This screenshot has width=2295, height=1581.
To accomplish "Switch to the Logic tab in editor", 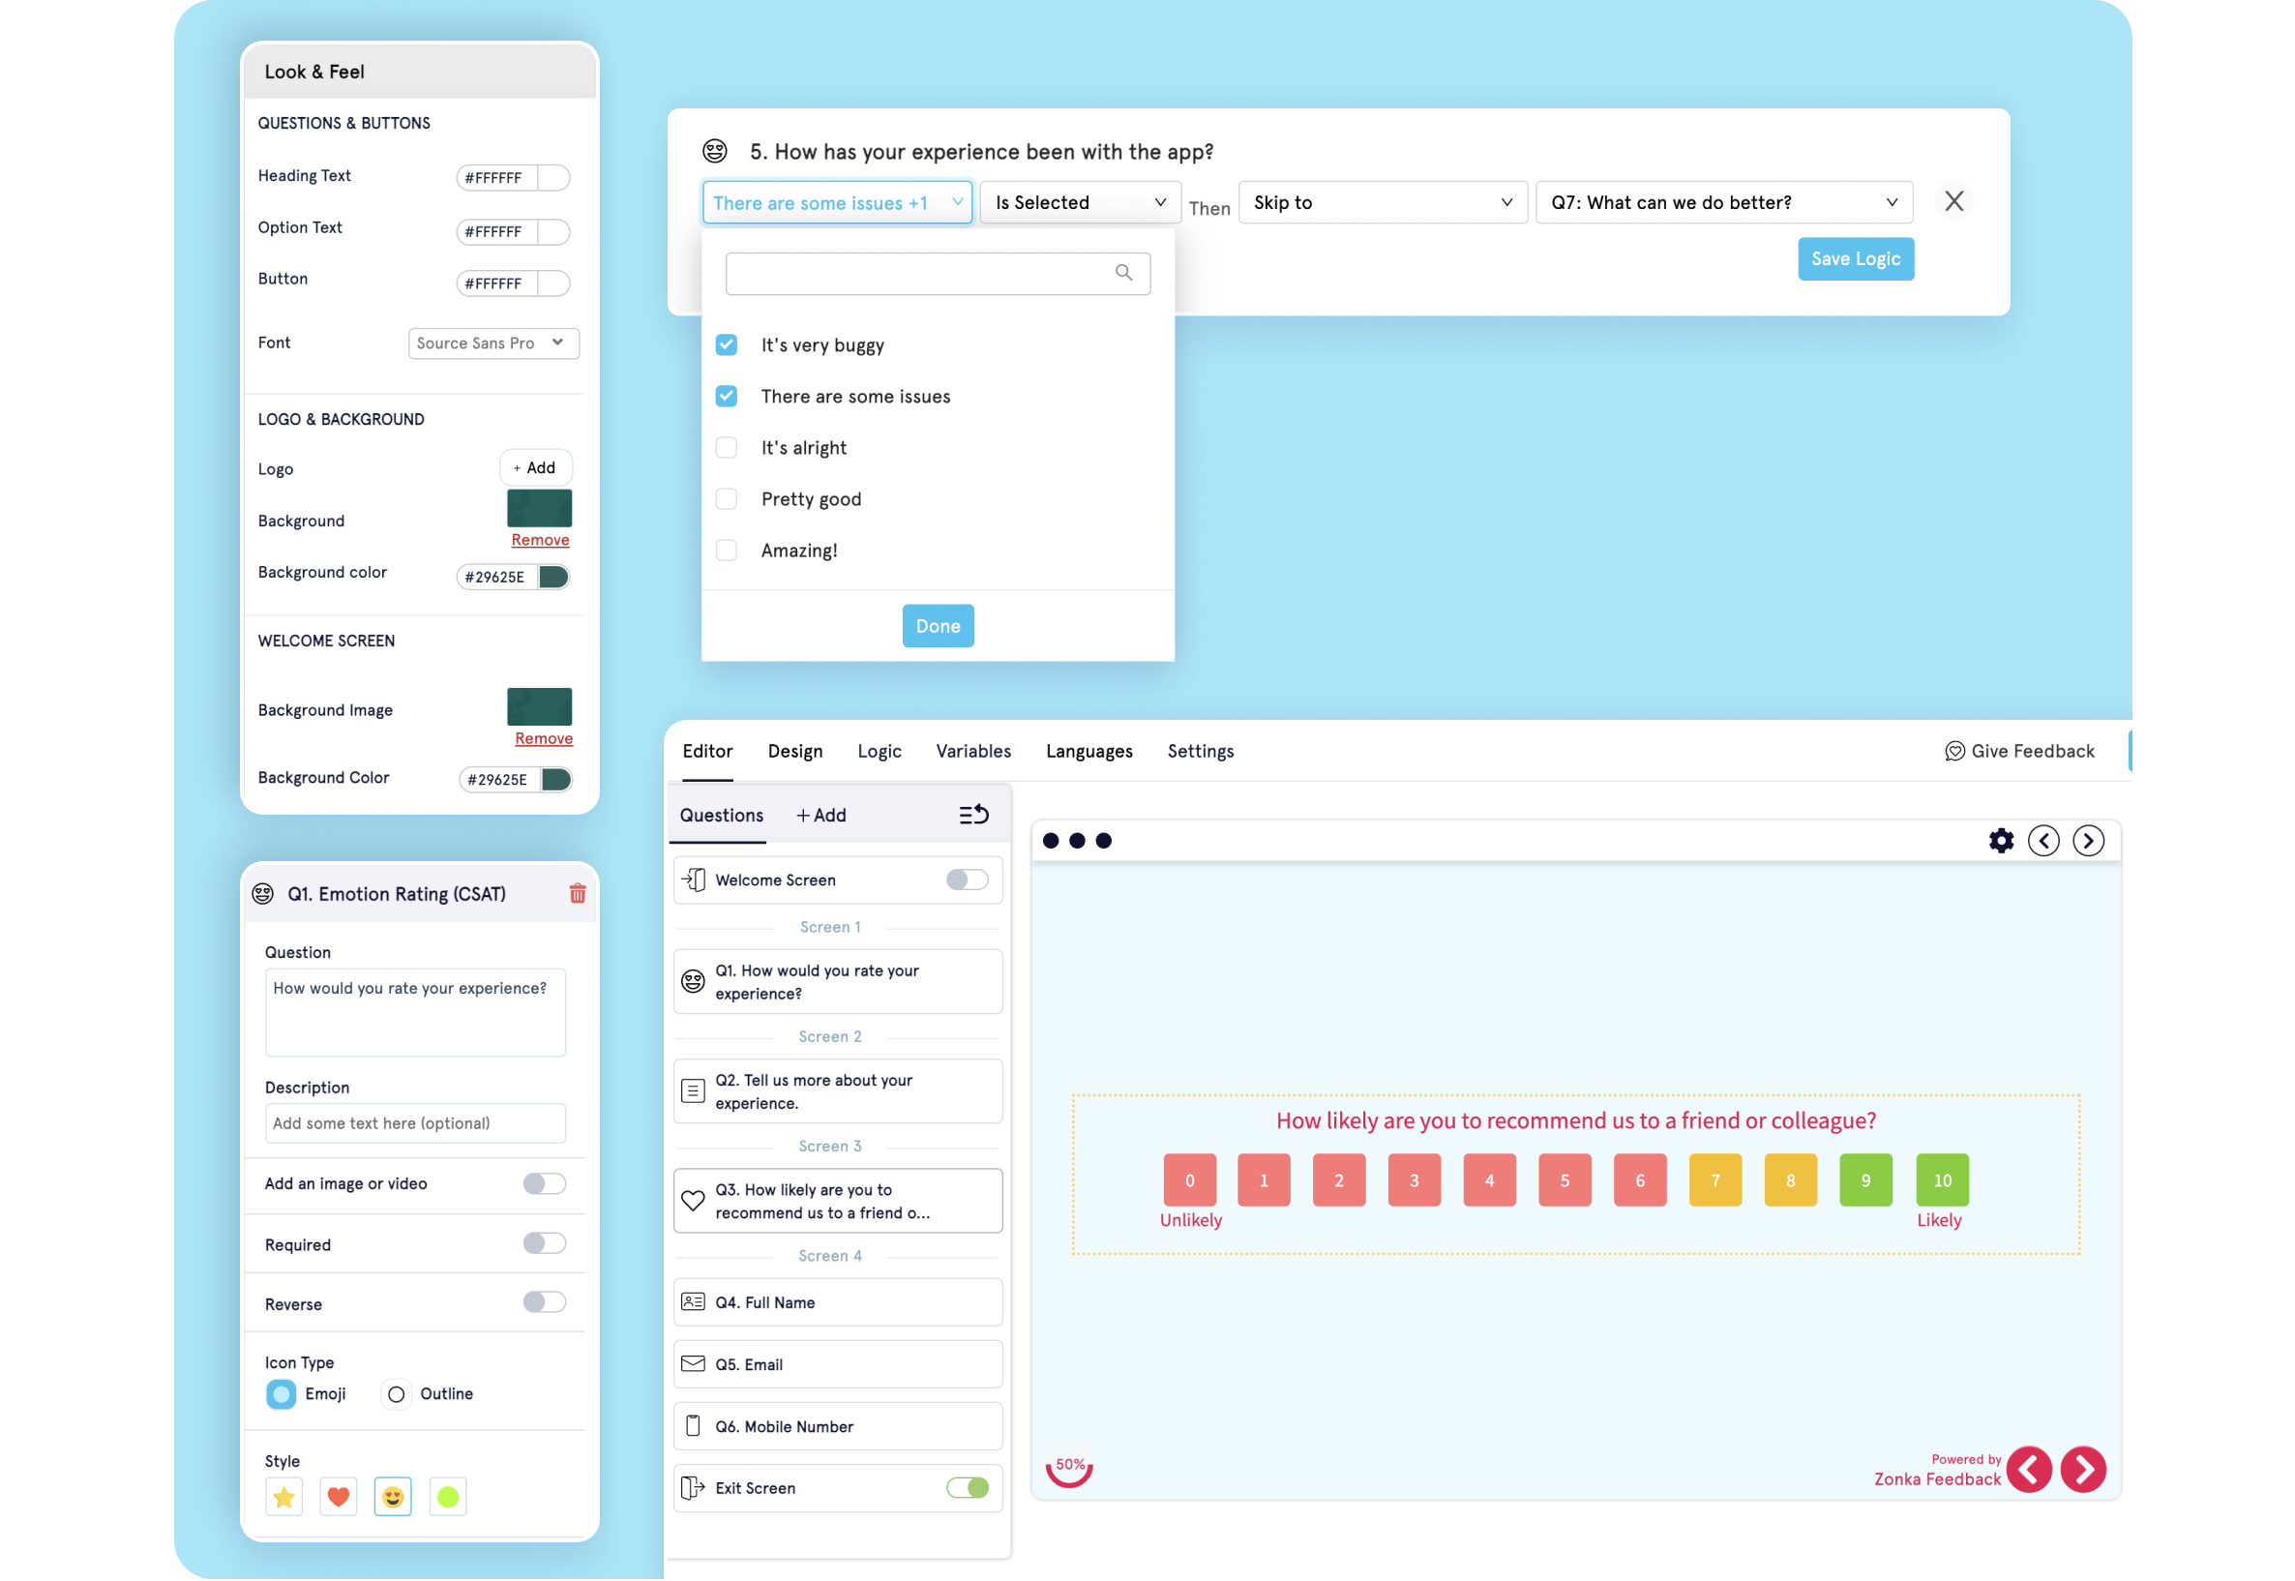I will pos(879,750).
